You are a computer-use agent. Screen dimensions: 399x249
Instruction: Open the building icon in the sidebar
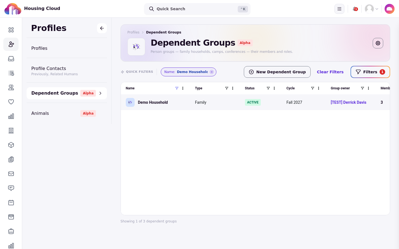pyautogui.click(x=11, y=131)
